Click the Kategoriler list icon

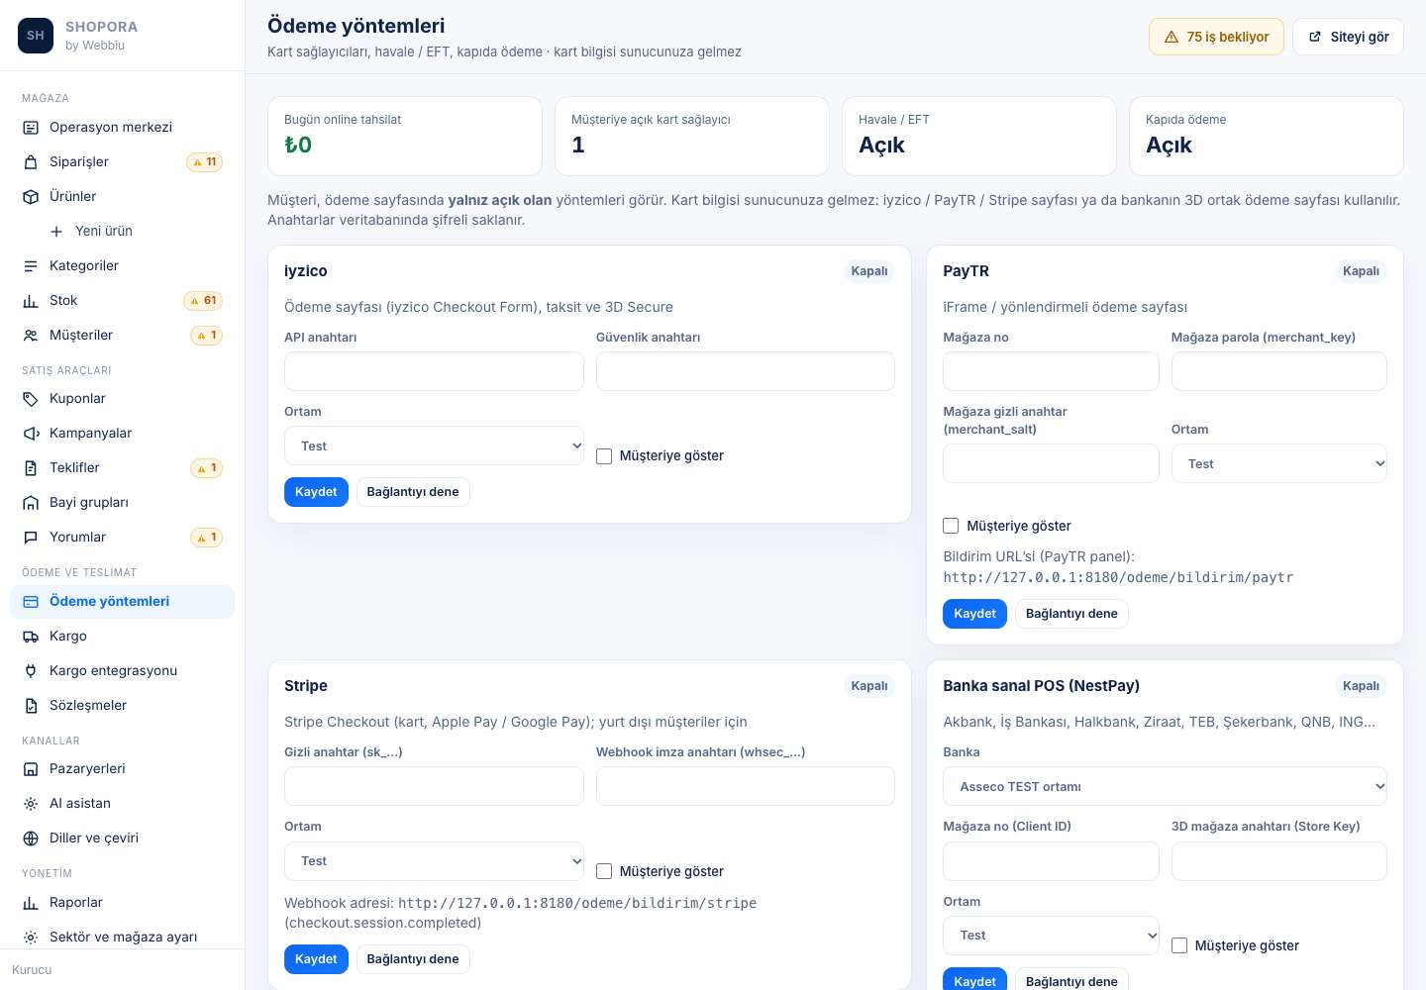click(x=31, y=266)
